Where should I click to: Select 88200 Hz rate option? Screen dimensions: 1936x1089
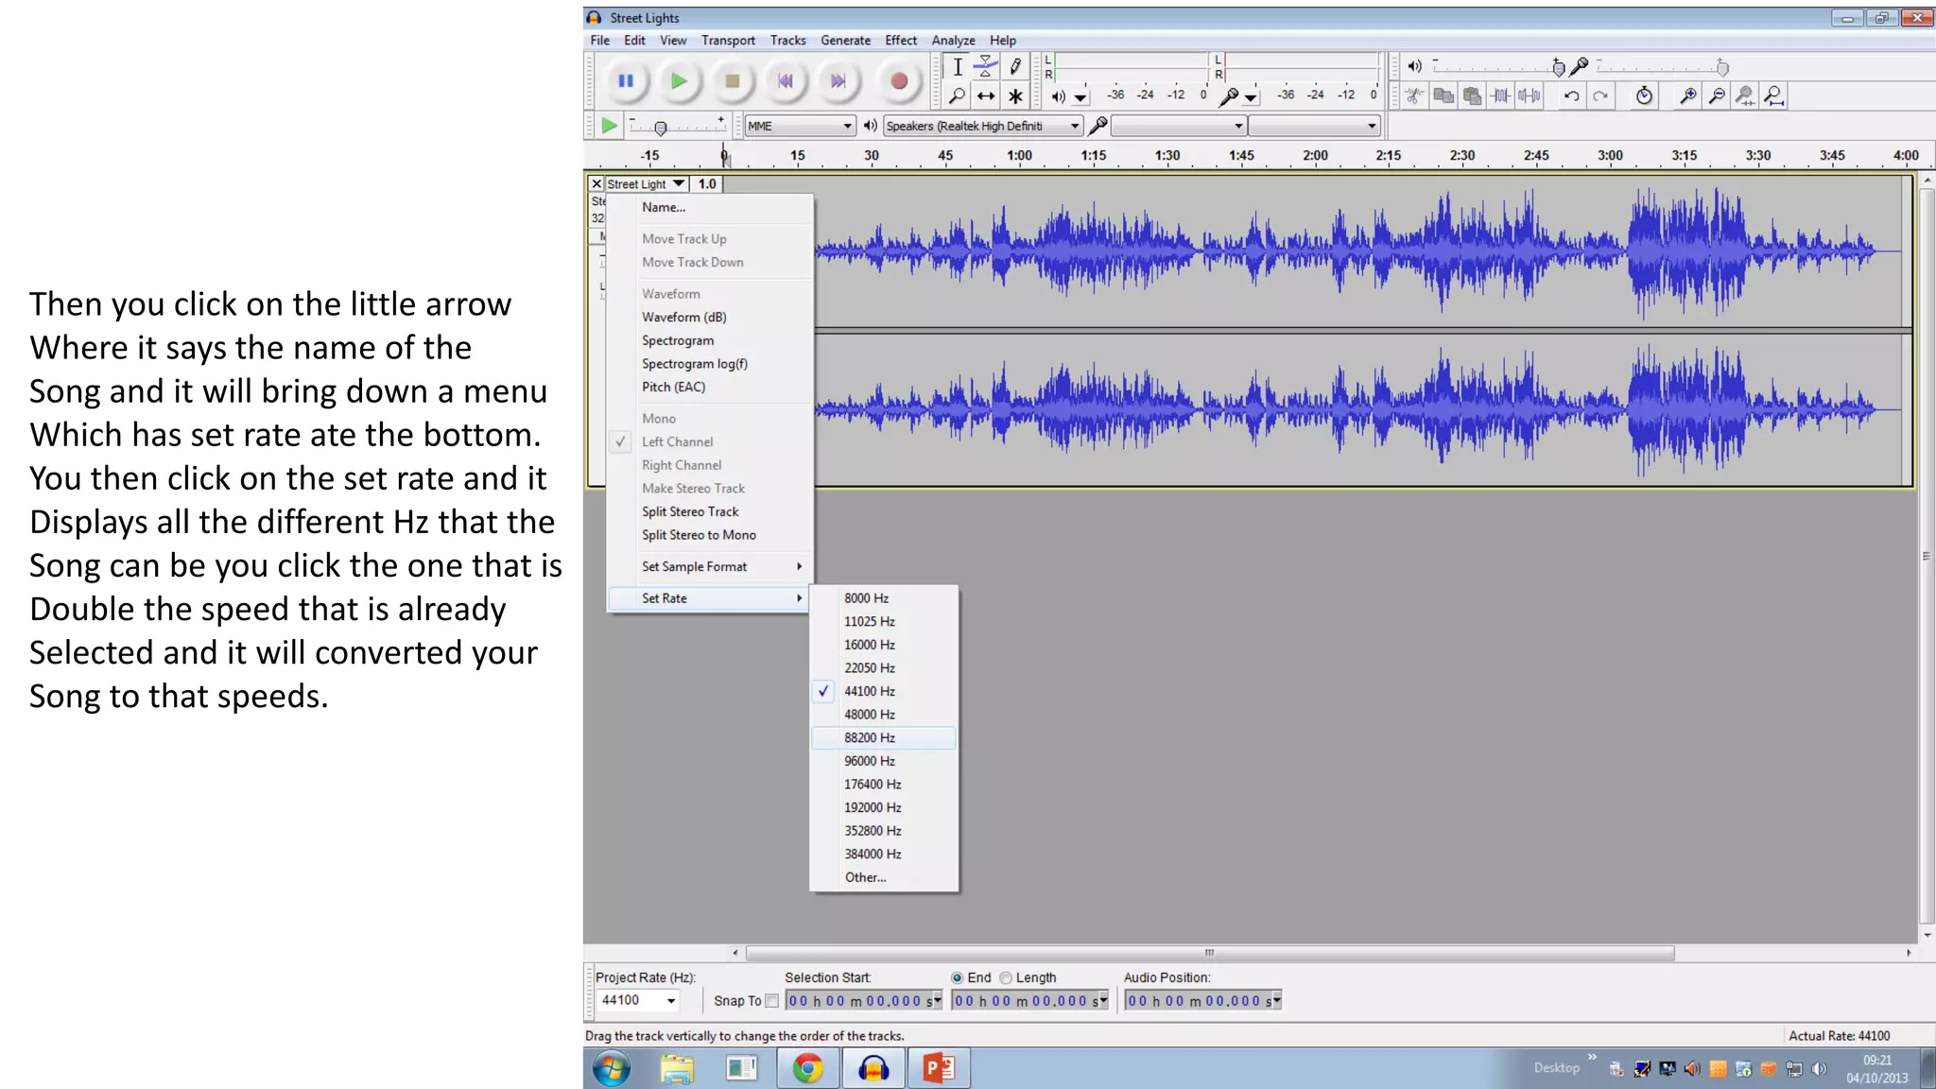click(884, 737)
